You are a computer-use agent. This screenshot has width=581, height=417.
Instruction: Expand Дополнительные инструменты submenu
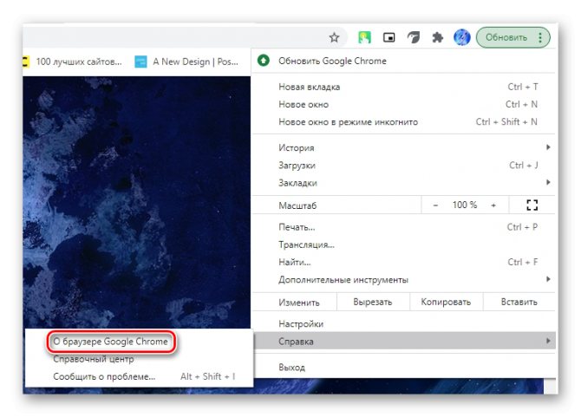[x=404, y=280]
